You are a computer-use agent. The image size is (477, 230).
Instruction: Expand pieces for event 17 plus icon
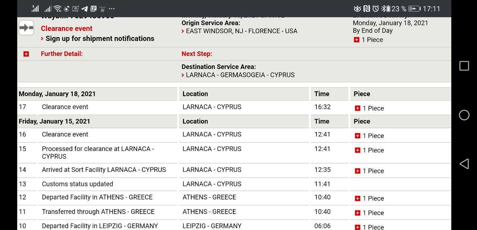click(357, 108)
